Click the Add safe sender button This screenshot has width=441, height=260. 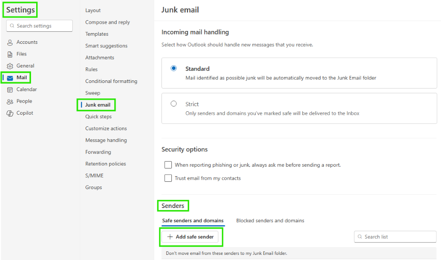coord(191,237)
